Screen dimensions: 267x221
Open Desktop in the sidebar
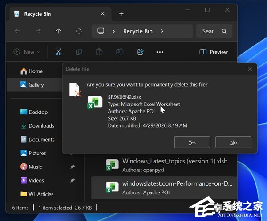tap(34, 112)
